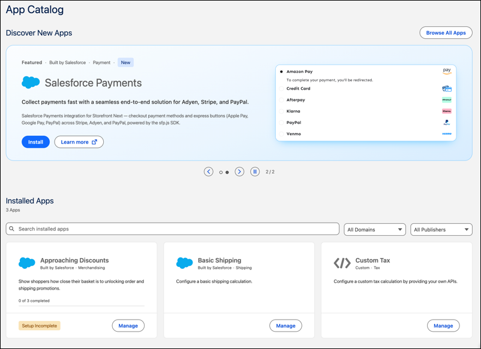Screen dimensions: 481x349
Task: Click the Payment category label
Action: point(101,62)
